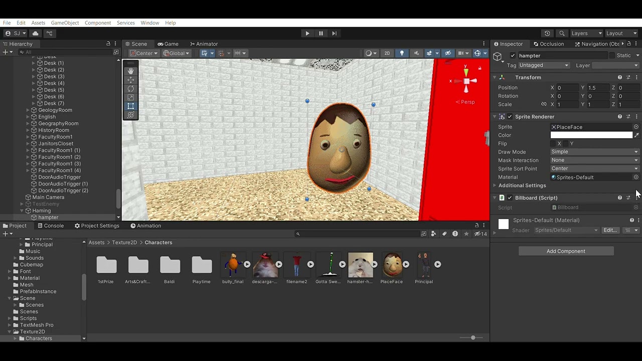
Task: Toggle Sprite Renderer enabled checkbox
Action: pyautogui.click(x=510, y=117)
